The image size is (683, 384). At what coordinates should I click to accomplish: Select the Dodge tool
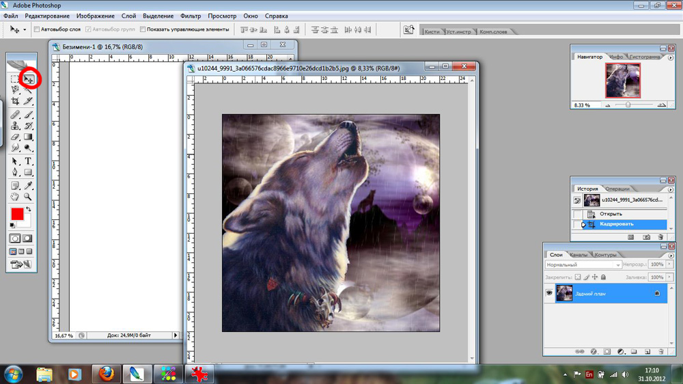click(28, 148)
